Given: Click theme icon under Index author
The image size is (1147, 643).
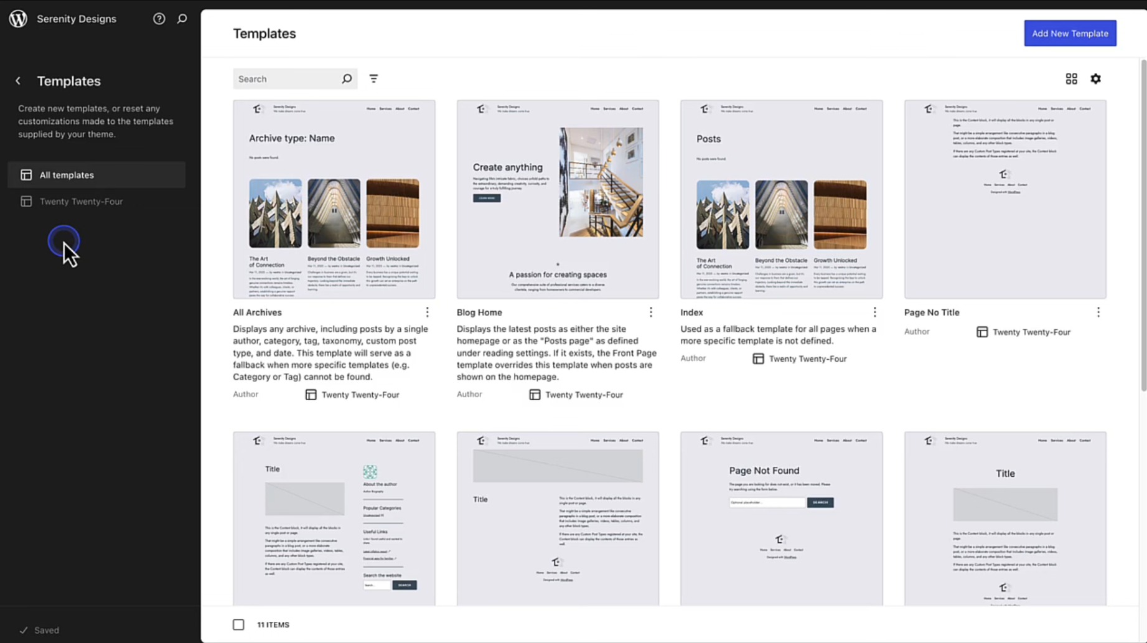Looking at the screenshot, I should point(758,359).
